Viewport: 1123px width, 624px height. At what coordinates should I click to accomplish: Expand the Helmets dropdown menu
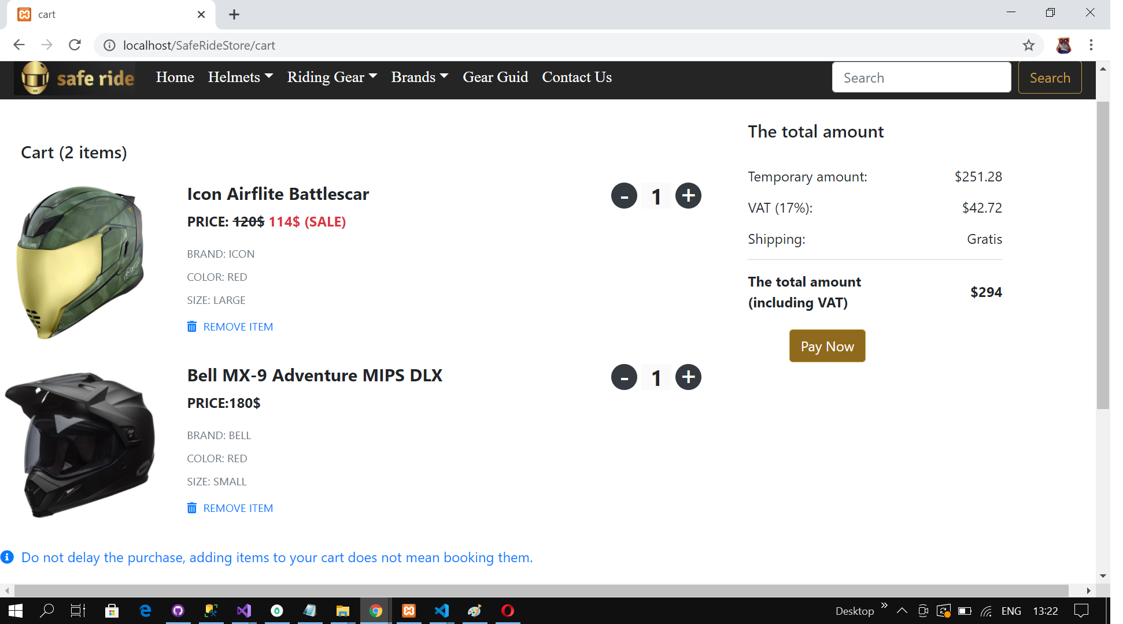240,77
